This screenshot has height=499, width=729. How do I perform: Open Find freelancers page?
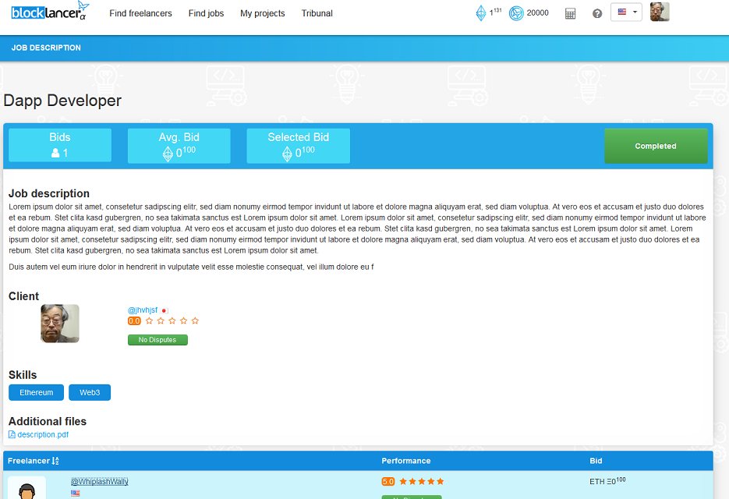tap(140, 13)
